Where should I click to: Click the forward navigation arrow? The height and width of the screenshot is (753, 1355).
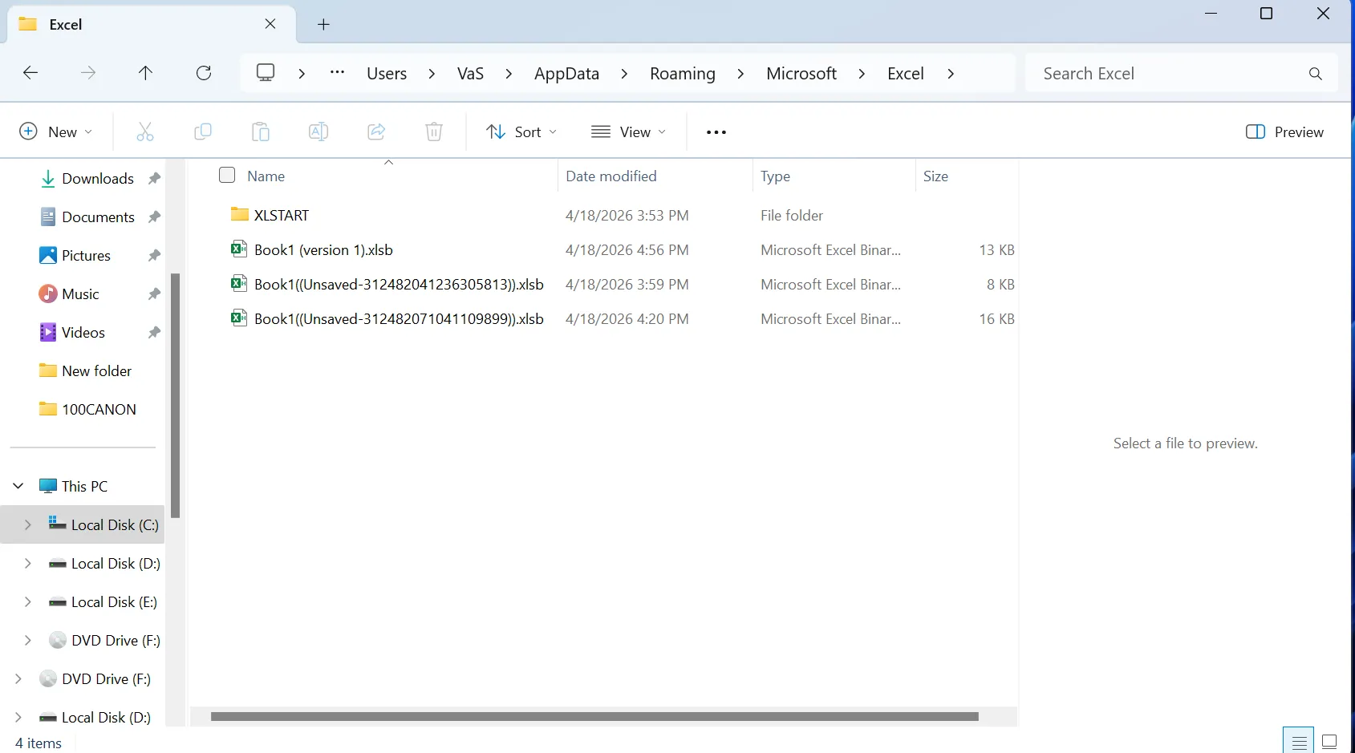[x=88, y=73]
